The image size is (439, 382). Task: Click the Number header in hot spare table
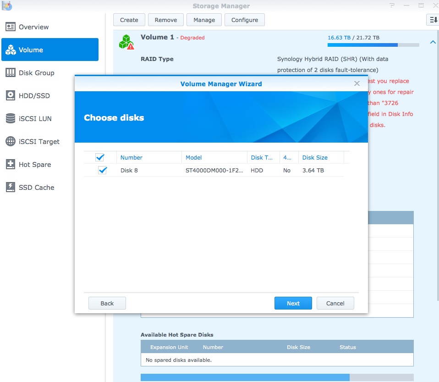tap(213, 347)
